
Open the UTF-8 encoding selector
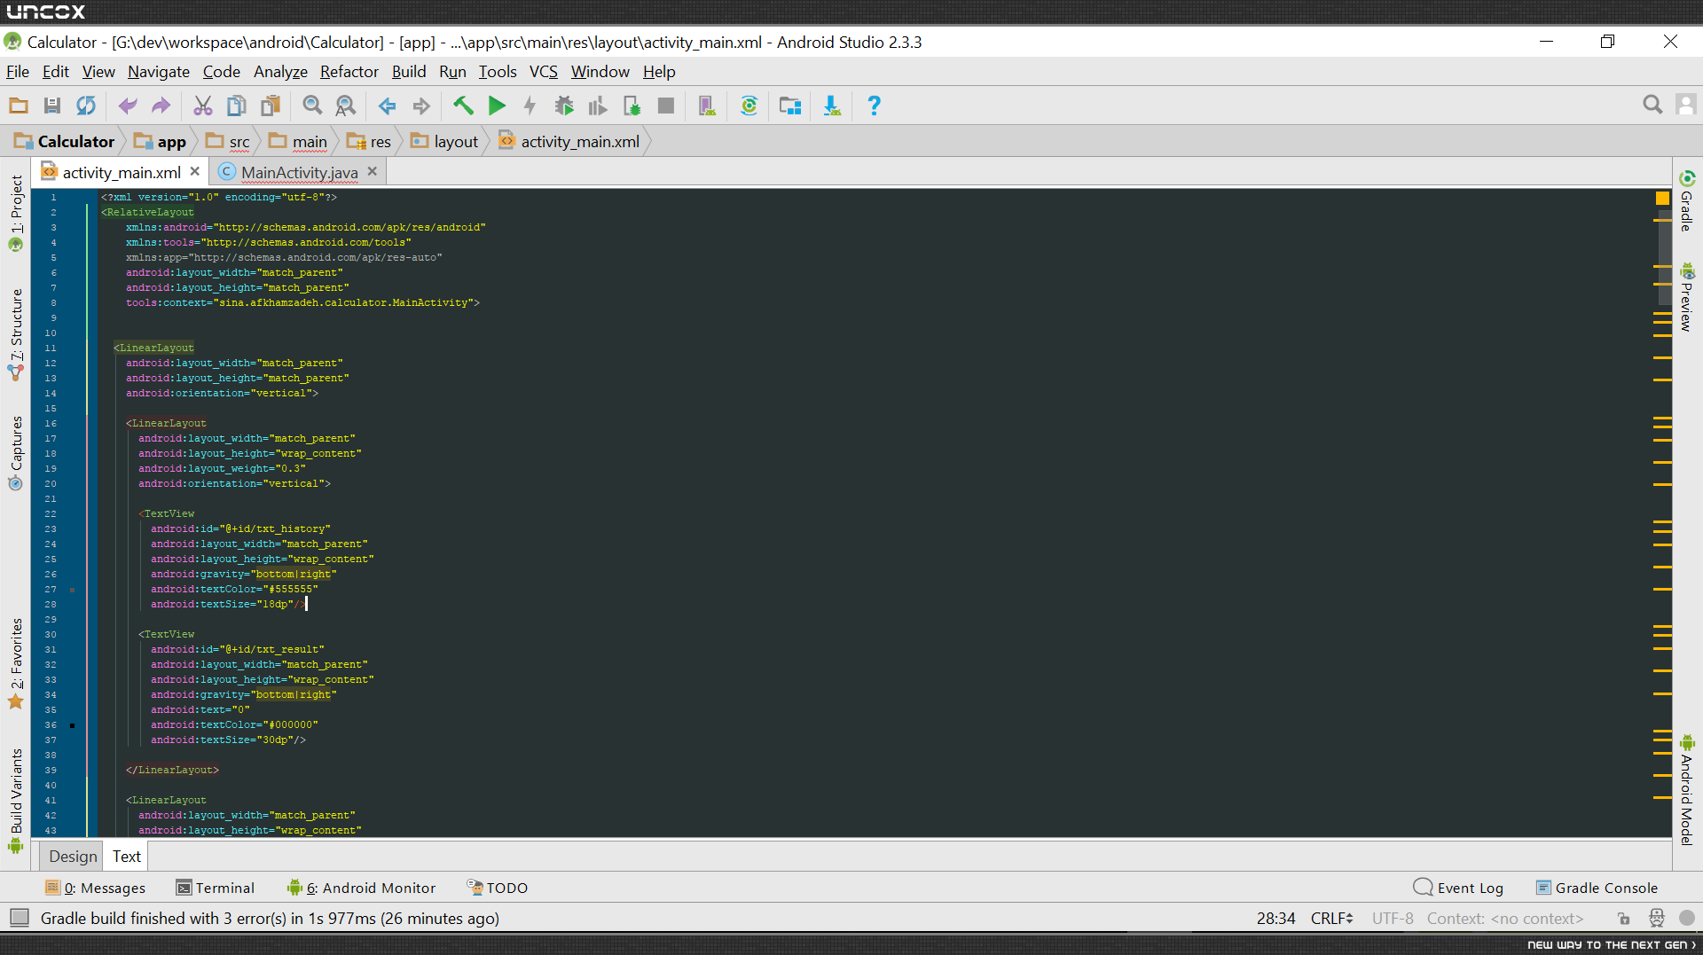pyautogui.click(x=1393, y=919)
